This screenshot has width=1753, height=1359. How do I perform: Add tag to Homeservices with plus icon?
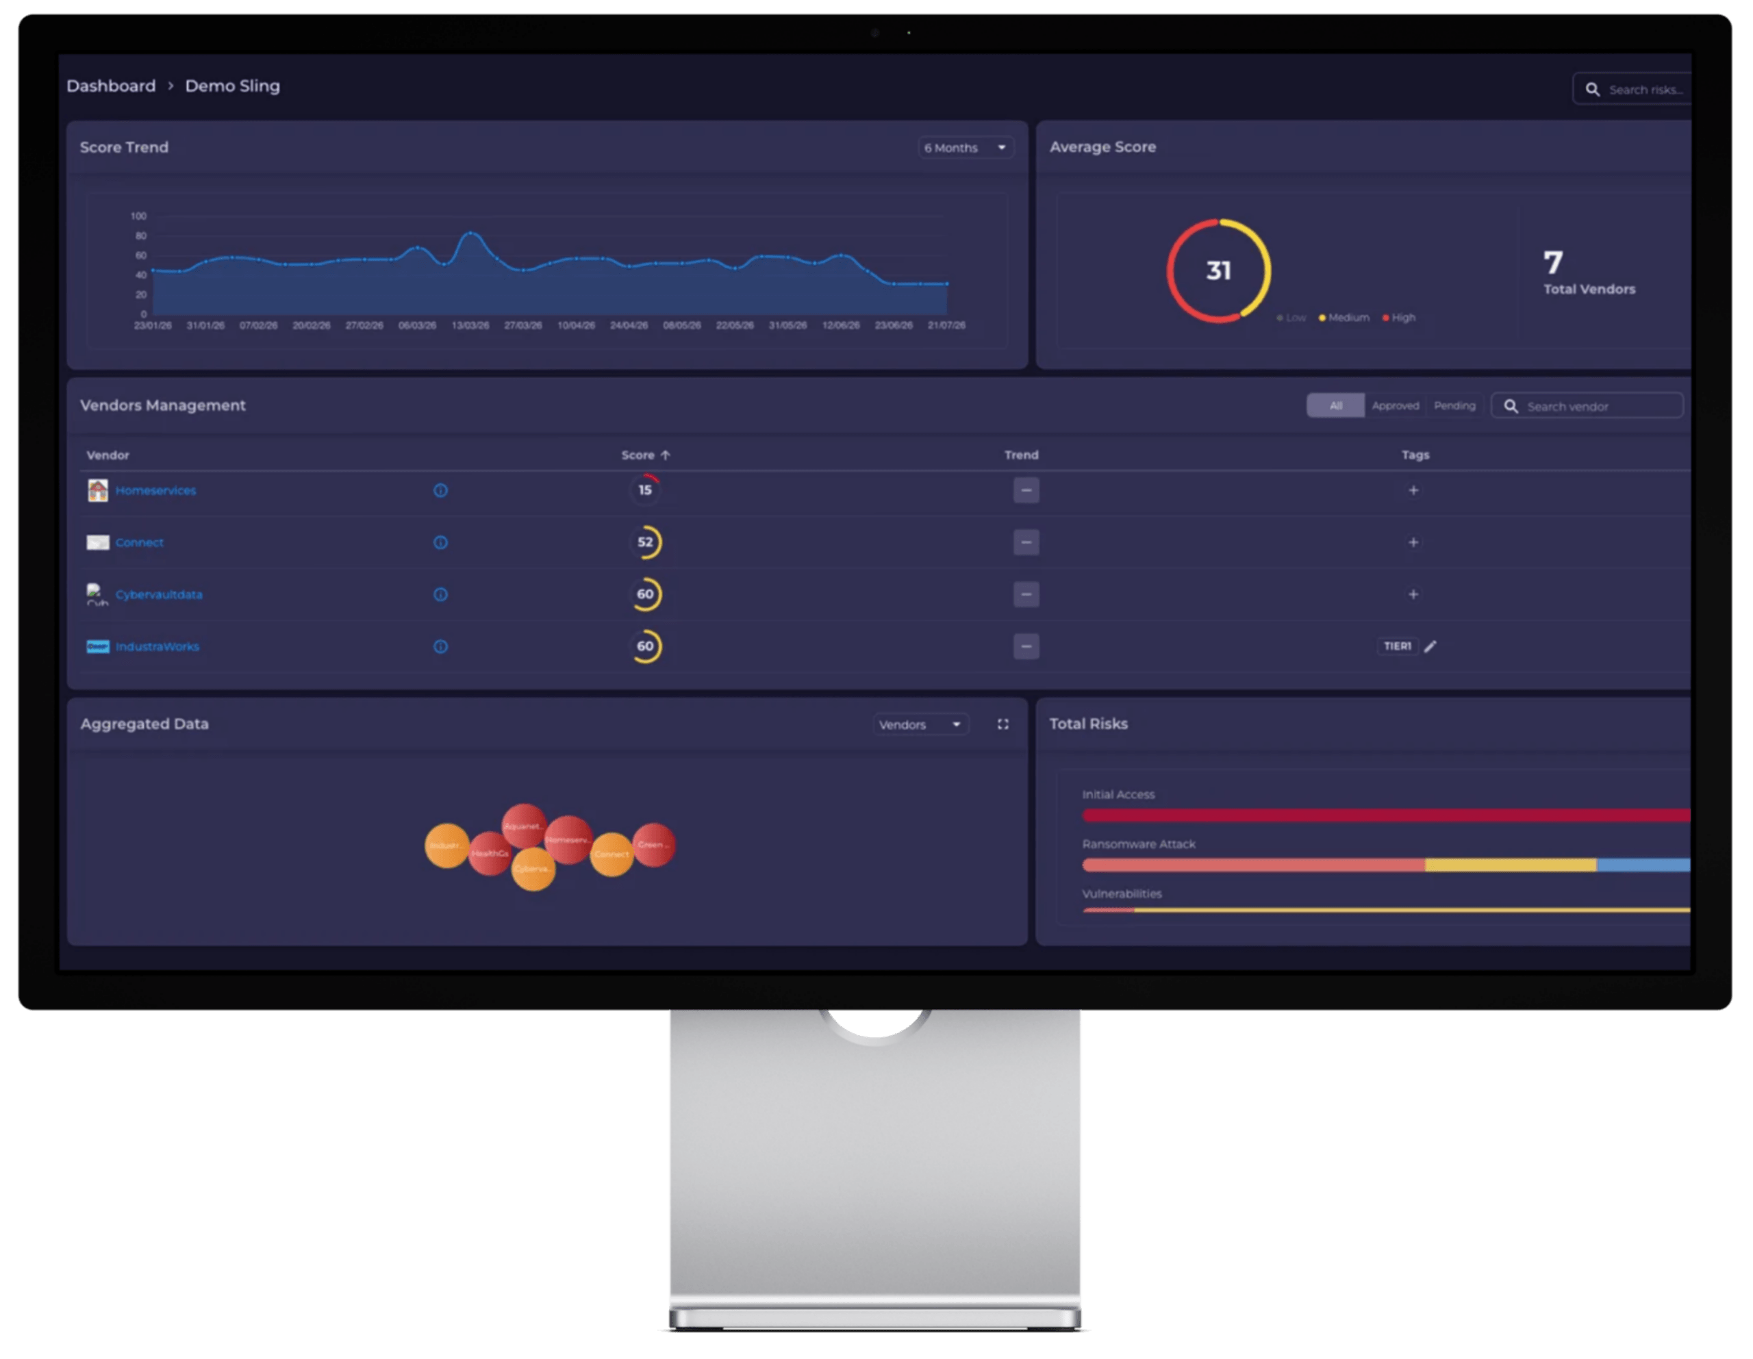click(1413, 490)
